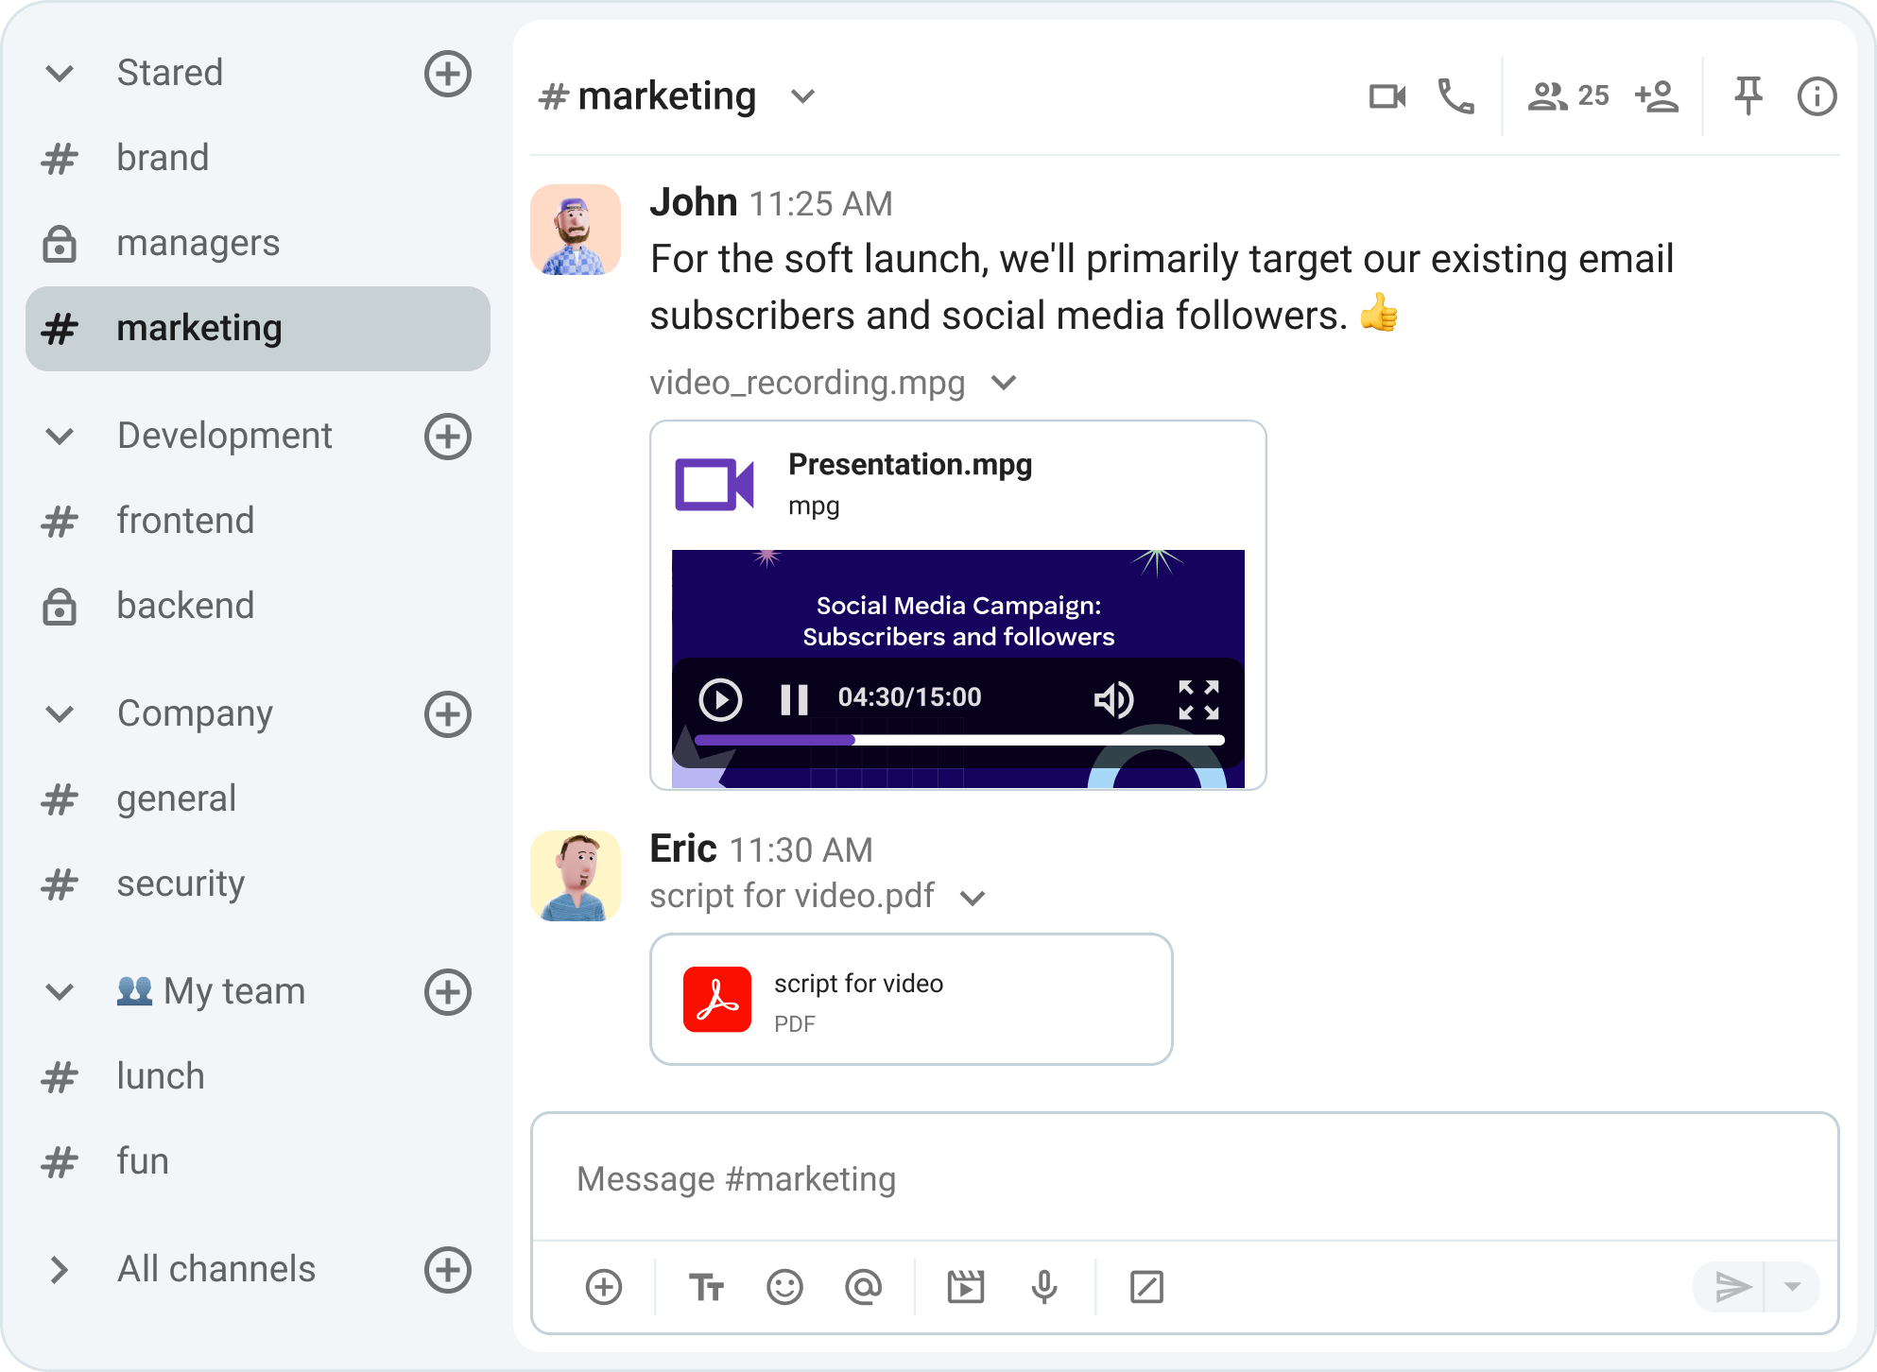
Task: Seek the Presentation.mpg progress bar
Action: (957, 740)
